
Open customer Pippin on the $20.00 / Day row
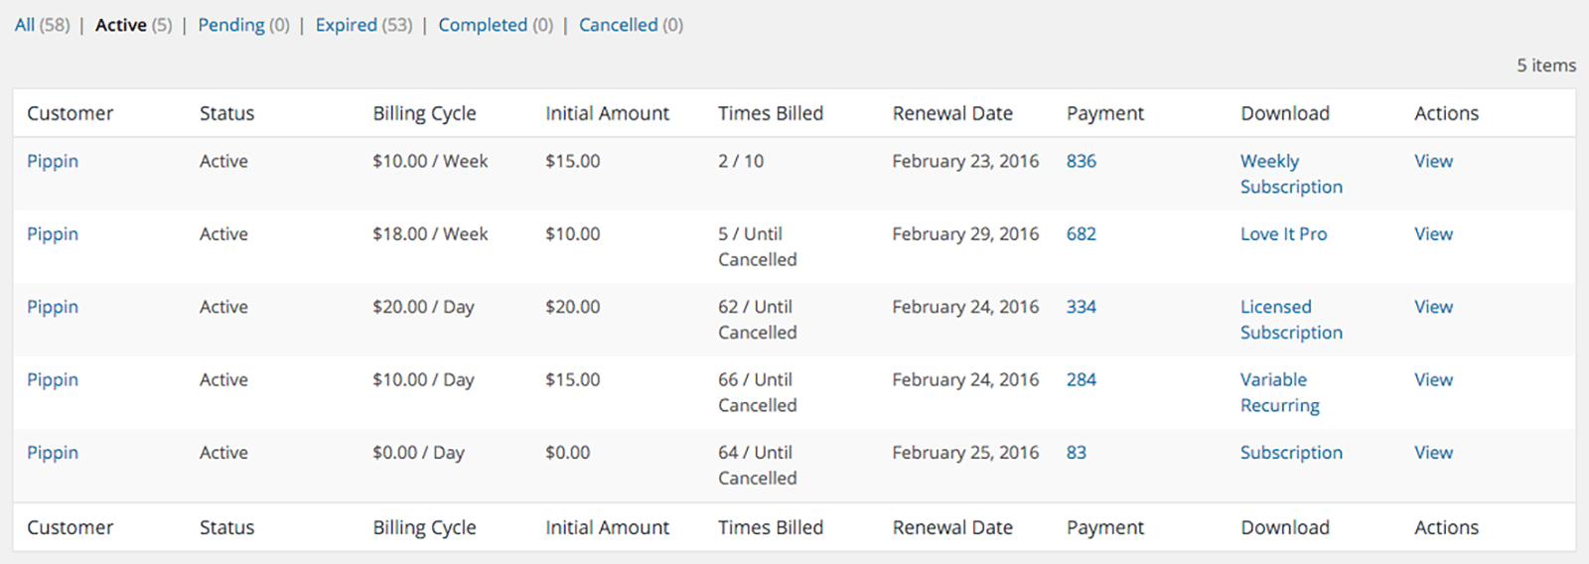click(53, 307)
